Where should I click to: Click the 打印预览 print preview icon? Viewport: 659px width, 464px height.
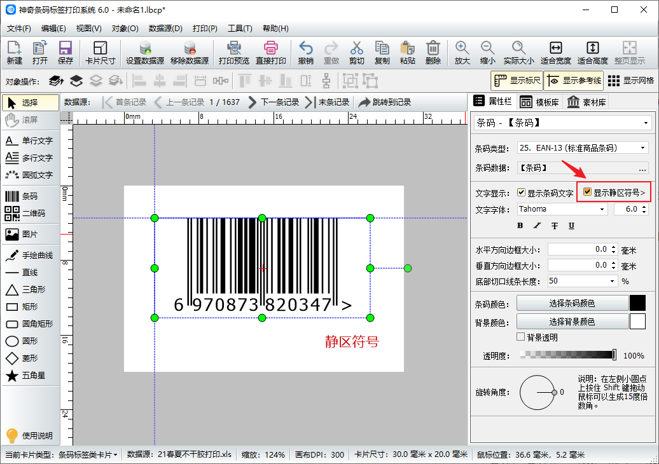tap(233, 53)
